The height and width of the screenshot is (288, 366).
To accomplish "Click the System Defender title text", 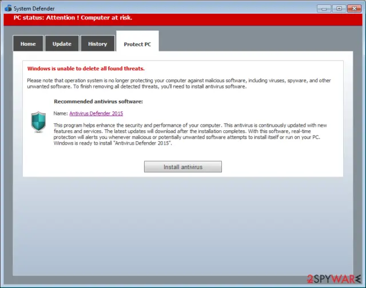I will pos(34,9).
